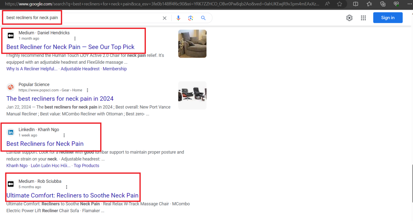Click 'Medium · Daniel Hendricks' source text
This screenshot has width=413, height=221.
(44, 33)
